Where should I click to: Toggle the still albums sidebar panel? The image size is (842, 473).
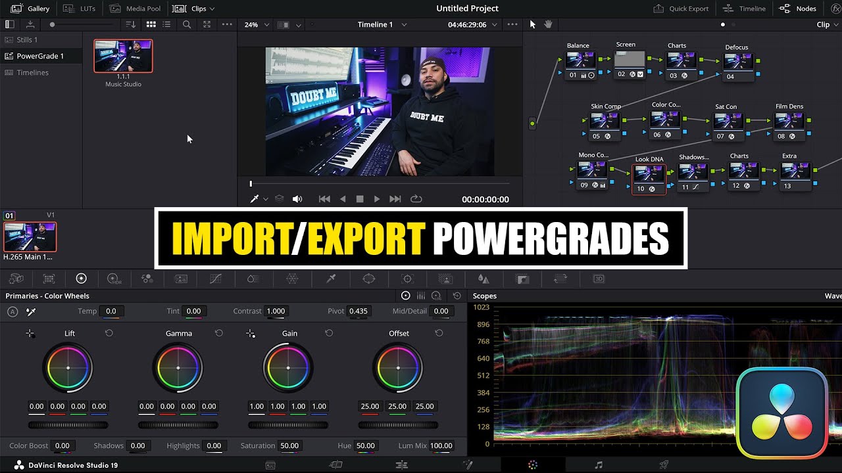(x=9, y=24)
